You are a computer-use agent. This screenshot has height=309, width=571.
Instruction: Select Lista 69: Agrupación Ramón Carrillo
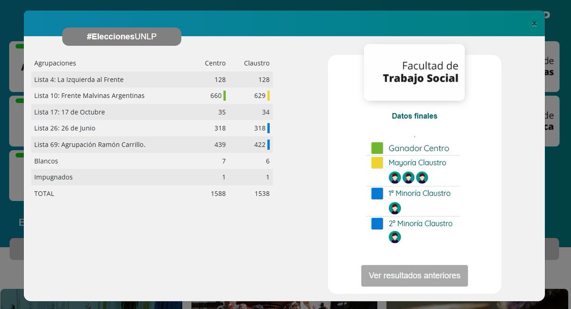click(90, 145)
